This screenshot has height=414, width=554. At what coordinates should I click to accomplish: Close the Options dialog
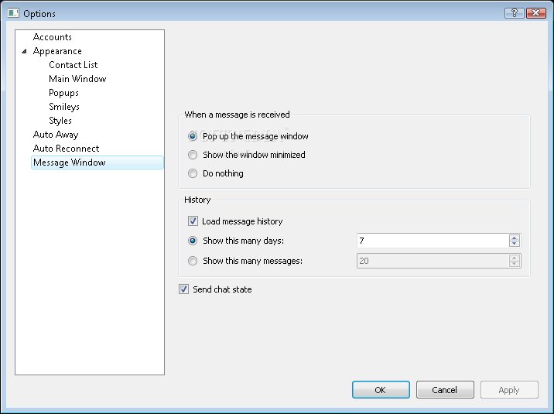pyautogui.click(x=535, y=13)
